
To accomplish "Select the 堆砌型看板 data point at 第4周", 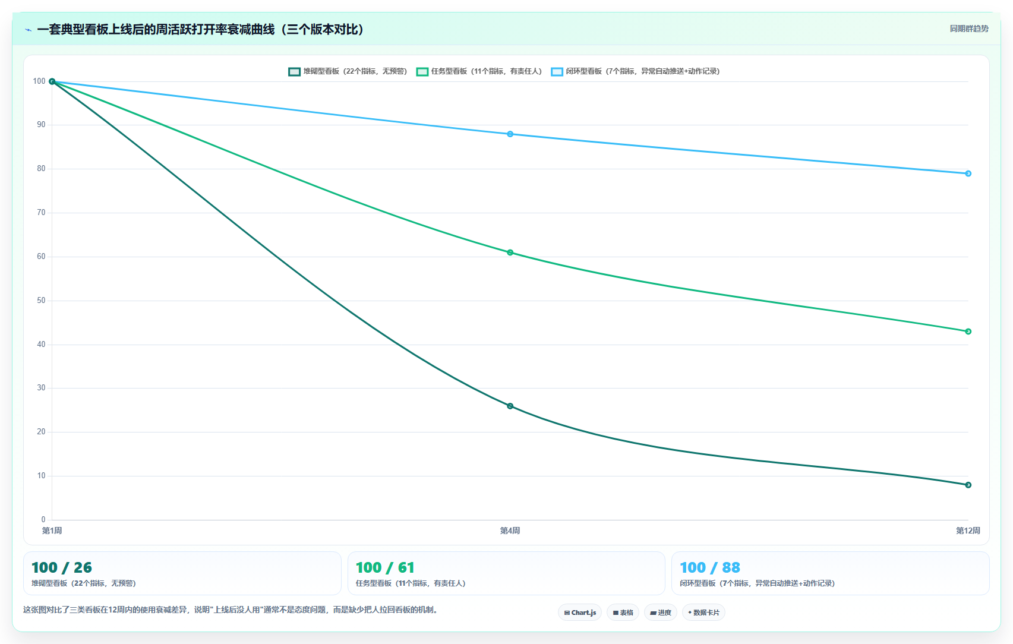I will click(510, 406).
